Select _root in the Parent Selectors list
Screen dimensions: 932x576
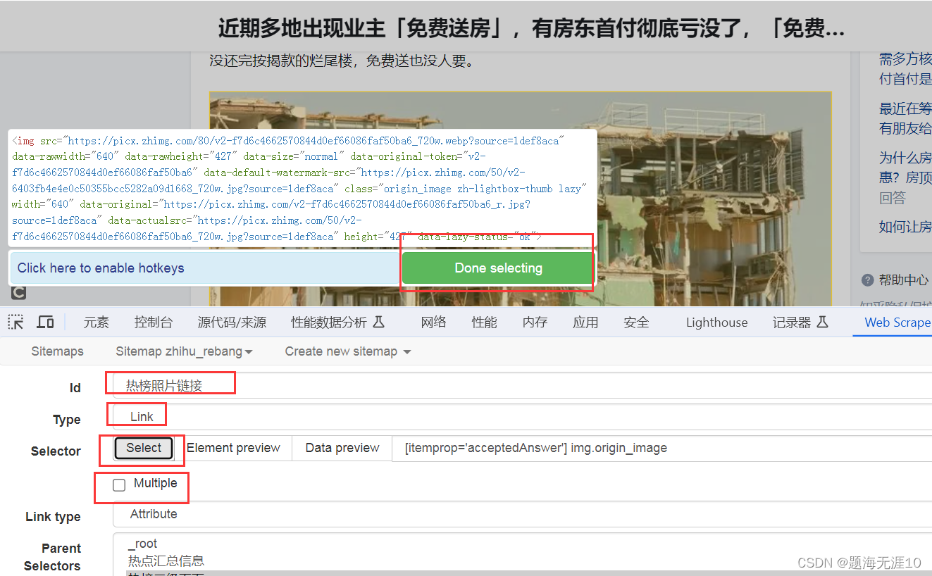tap(143, 543)
